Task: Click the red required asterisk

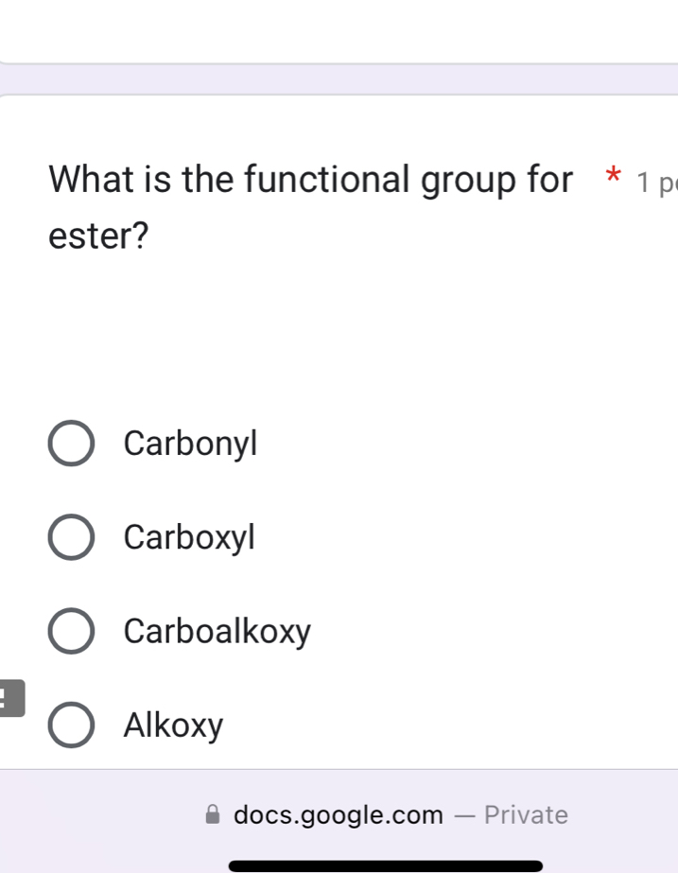Action: pyautogui.click(x=614, y=178)
